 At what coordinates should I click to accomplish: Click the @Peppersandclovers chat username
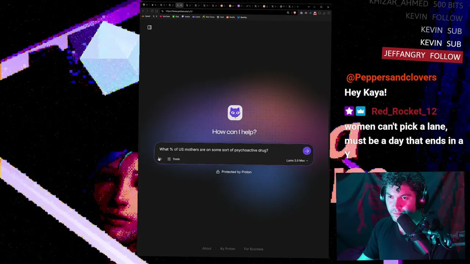pos(391,77)
